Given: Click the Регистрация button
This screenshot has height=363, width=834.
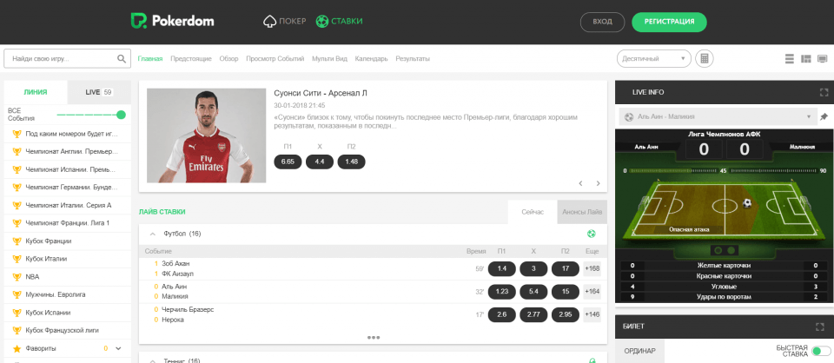Looking at the screenshot, I should point(669,22).
